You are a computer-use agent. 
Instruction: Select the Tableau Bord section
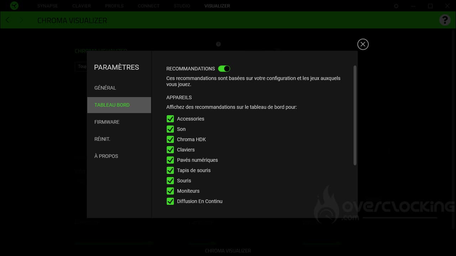(119, 105)
